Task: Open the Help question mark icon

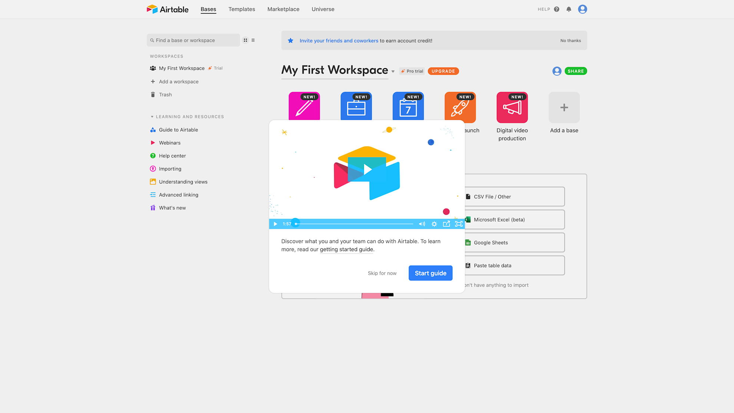Action: 556,9
